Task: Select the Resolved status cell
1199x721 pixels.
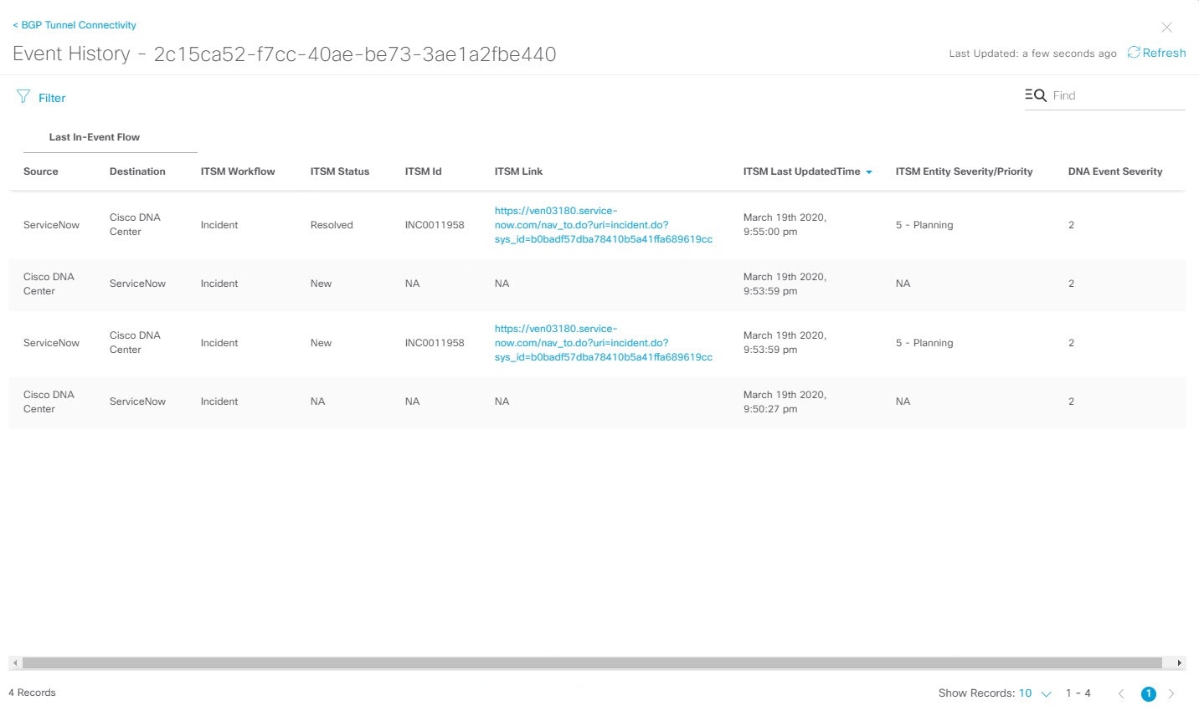Action: pos(332,225)
